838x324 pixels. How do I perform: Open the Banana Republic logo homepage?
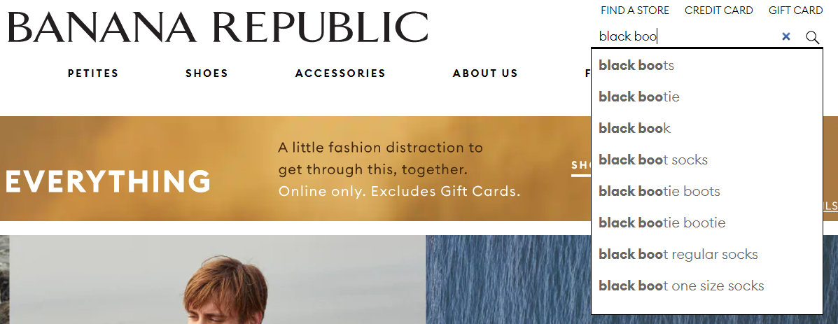pyautogui.click(x=218, y=27)
